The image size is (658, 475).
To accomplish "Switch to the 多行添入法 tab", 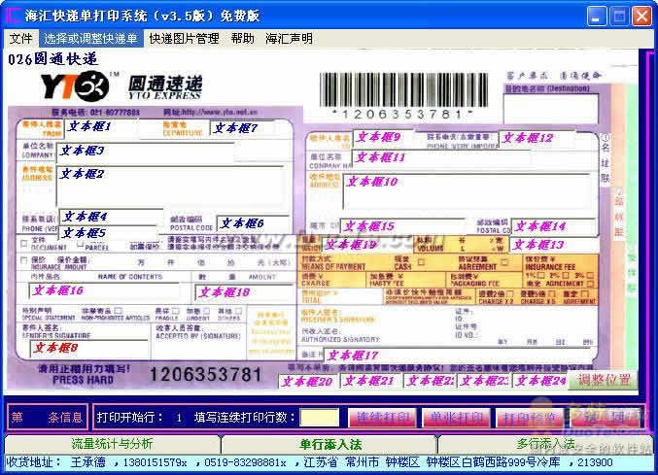I will coord(545,444).
